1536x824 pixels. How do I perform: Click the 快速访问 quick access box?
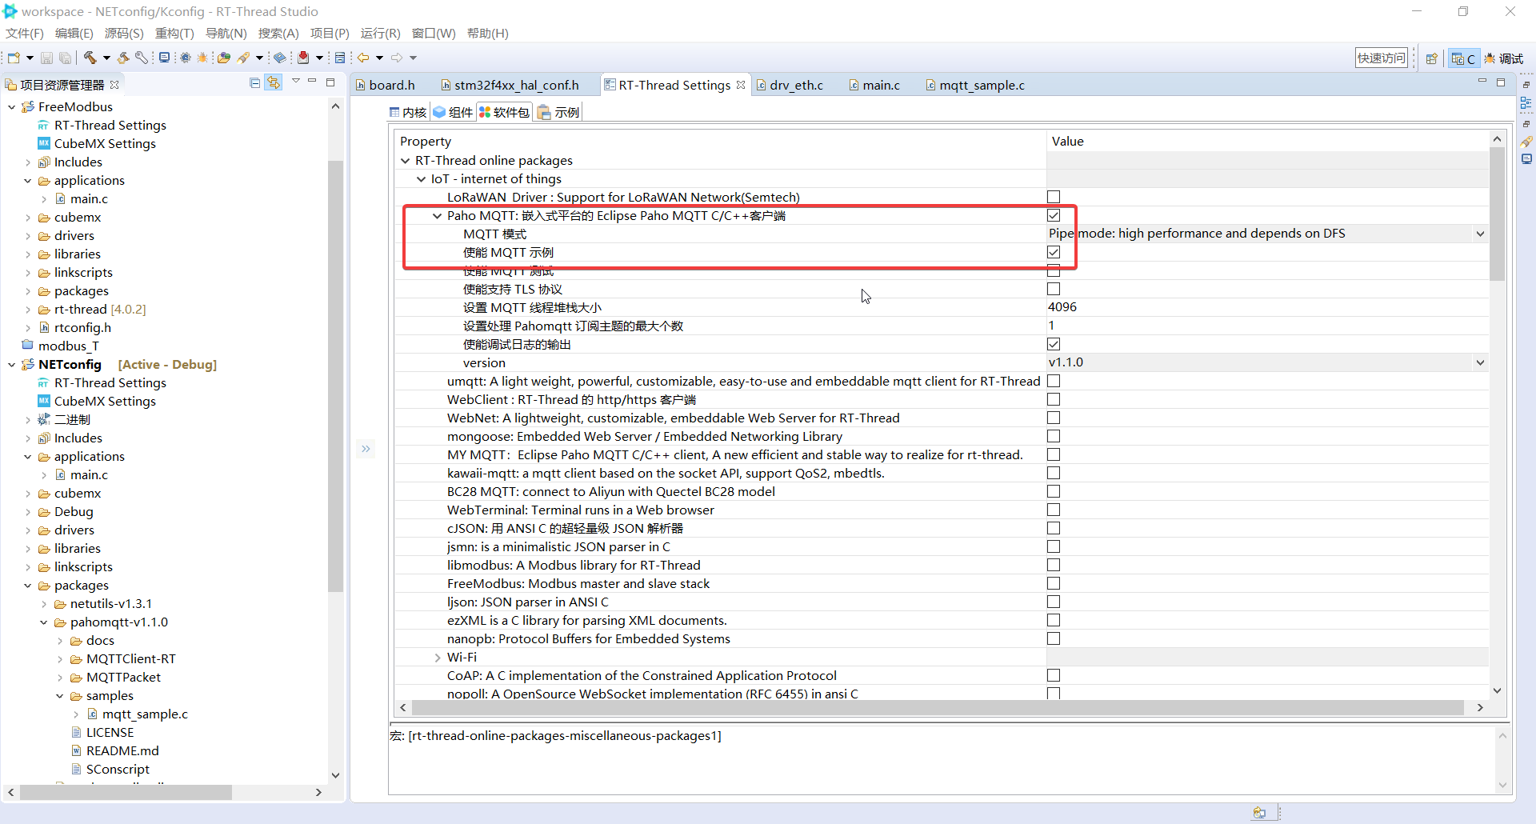1382,58
